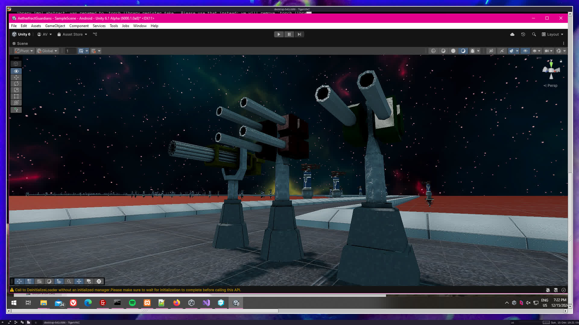579x325 pixels.
Task: Open the Layout dropdown
Action: pyautogui.click(x=553, y=34)
